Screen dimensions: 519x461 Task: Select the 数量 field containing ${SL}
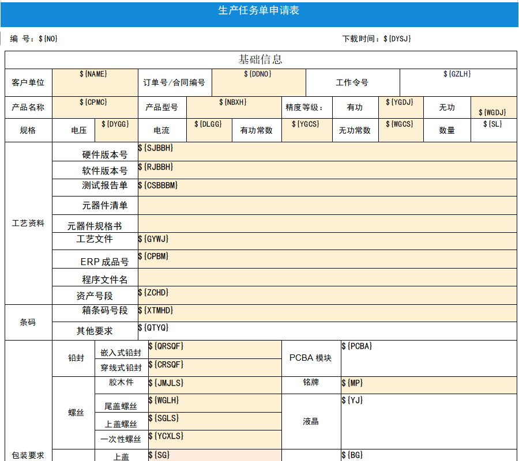pyautogui.click(x=494, y=130)
